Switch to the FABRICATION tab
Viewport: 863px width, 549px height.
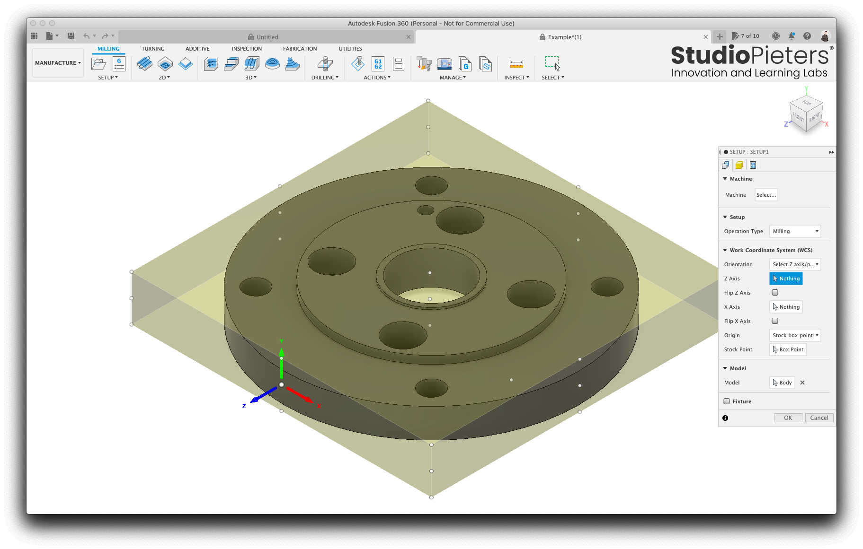(x=300, y=49)
